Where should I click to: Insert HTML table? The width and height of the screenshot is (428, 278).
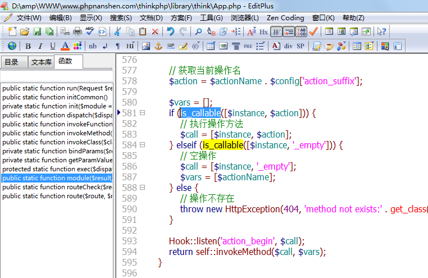coord(211,46)
